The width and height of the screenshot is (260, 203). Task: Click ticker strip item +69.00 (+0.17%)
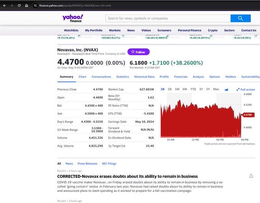point(110,38)
